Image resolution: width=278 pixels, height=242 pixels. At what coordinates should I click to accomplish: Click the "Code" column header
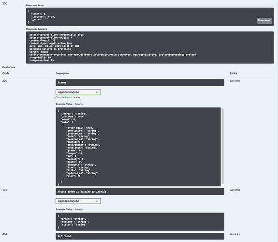(6, 73)
